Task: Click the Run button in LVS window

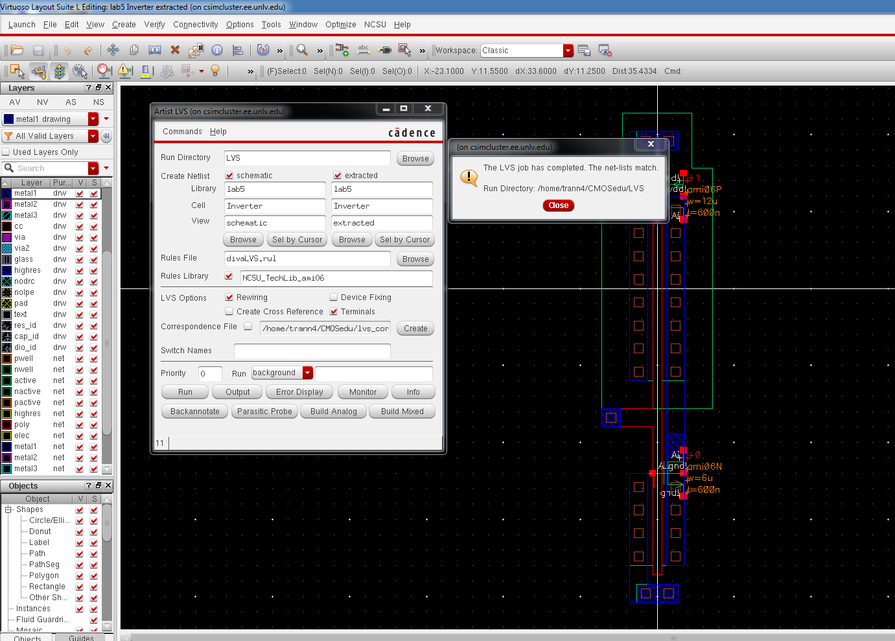Action: [185, 392]
